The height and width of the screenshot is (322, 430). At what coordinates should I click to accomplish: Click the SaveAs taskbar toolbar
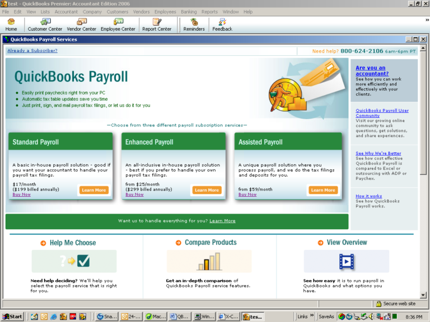[326, 316]
